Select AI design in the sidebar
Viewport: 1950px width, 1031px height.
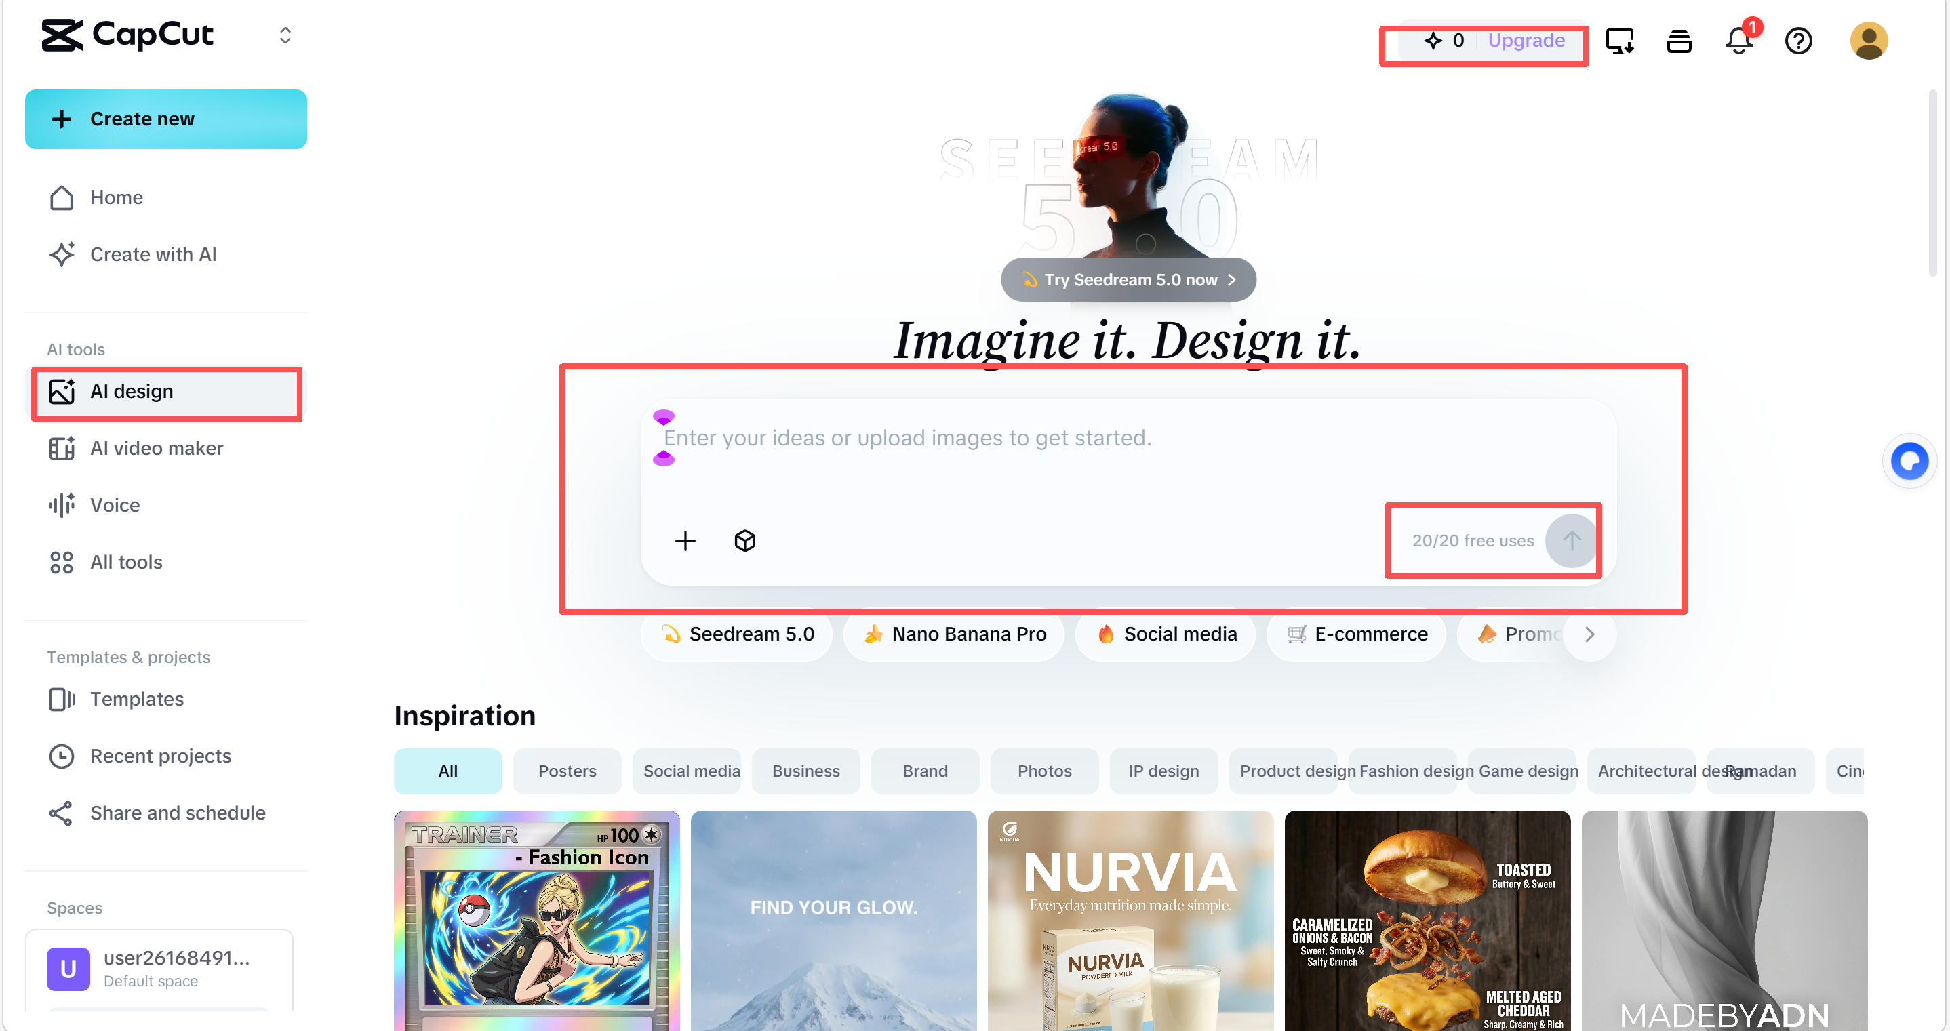pos(131,391)
